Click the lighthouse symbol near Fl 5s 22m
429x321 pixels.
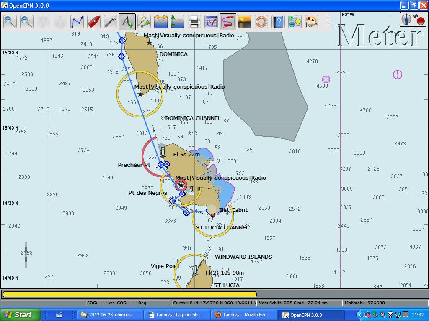(x=163, y=152)
